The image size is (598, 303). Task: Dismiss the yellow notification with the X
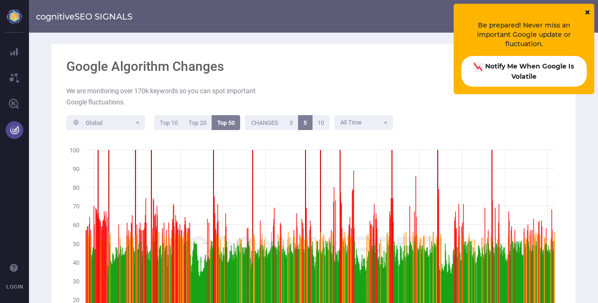[x=587, y=12]
